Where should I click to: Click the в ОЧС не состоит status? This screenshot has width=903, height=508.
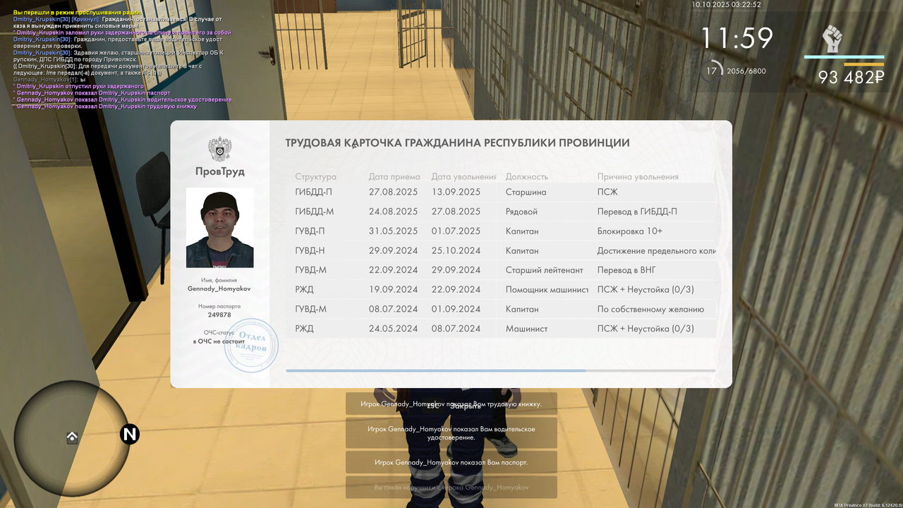[219, 341]
